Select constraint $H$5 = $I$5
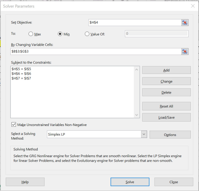199x191 pixels. coord(21,69)
